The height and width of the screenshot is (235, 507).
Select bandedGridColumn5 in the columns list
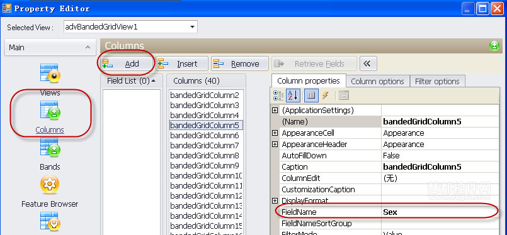tap(206, 125)
